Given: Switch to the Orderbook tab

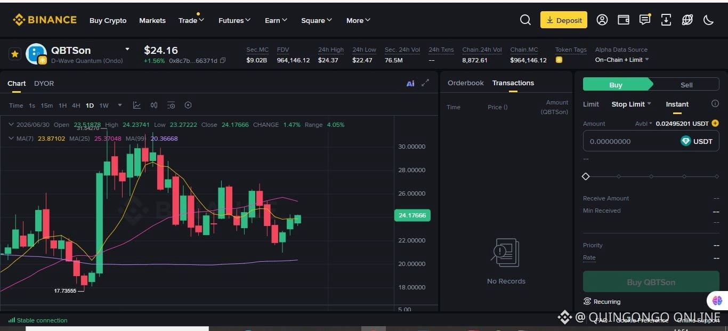Looking at the screenshot, I should pyautogui.click(x=466, y=83).
